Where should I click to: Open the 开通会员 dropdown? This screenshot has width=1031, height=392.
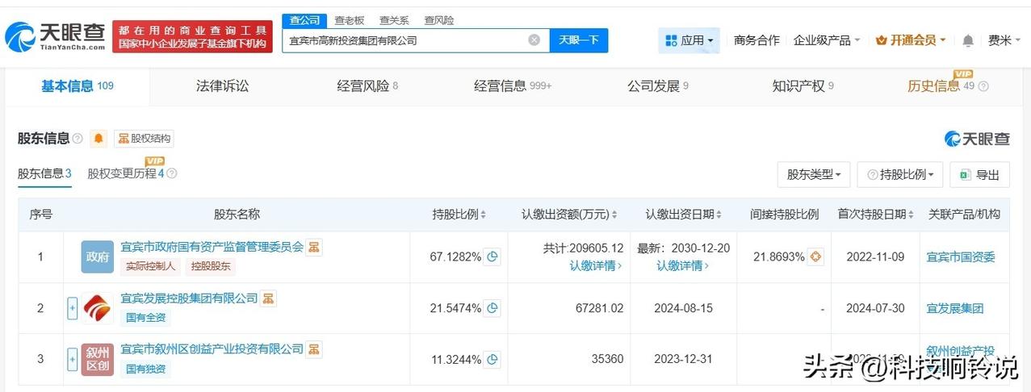[911, 40]
